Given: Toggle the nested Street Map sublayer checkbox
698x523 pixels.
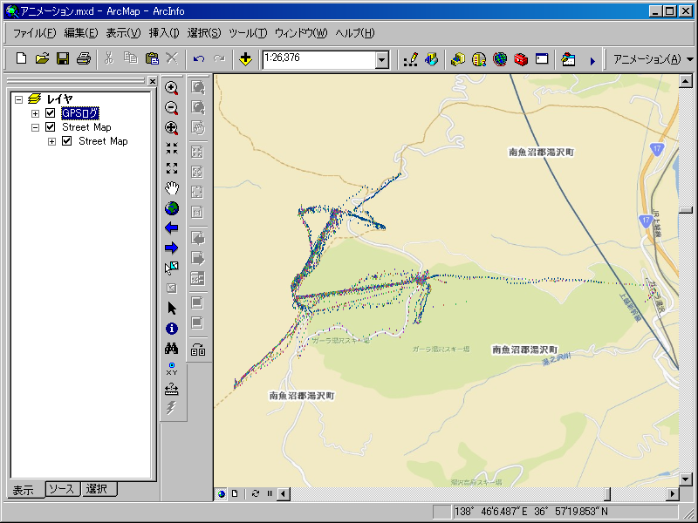Looking at the screenshot, I should click(67, 141).
